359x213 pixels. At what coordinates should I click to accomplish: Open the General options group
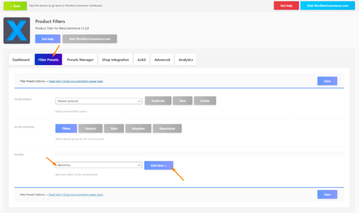click(x=90, y=128)
